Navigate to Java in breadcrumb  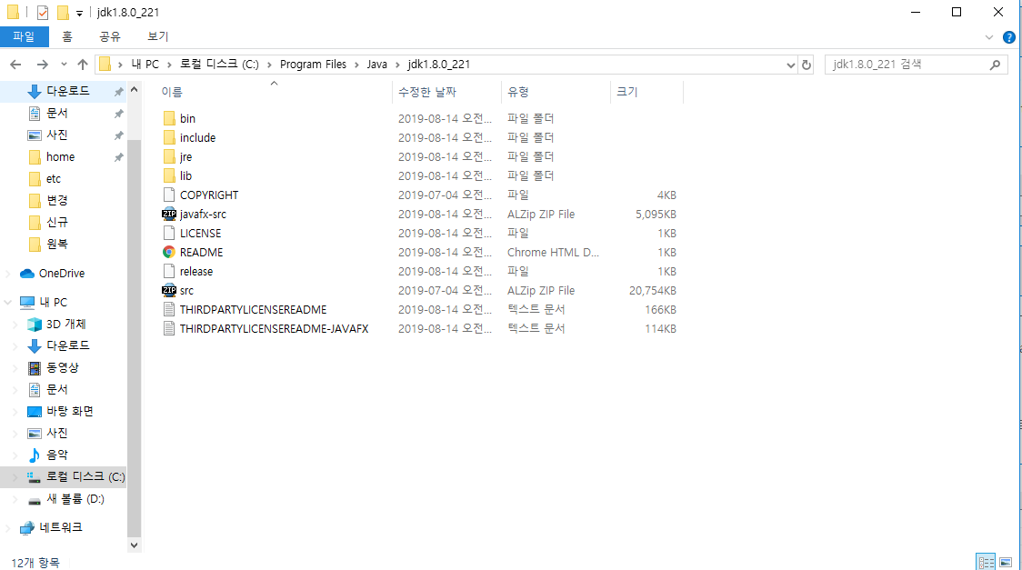coord(376,65)
